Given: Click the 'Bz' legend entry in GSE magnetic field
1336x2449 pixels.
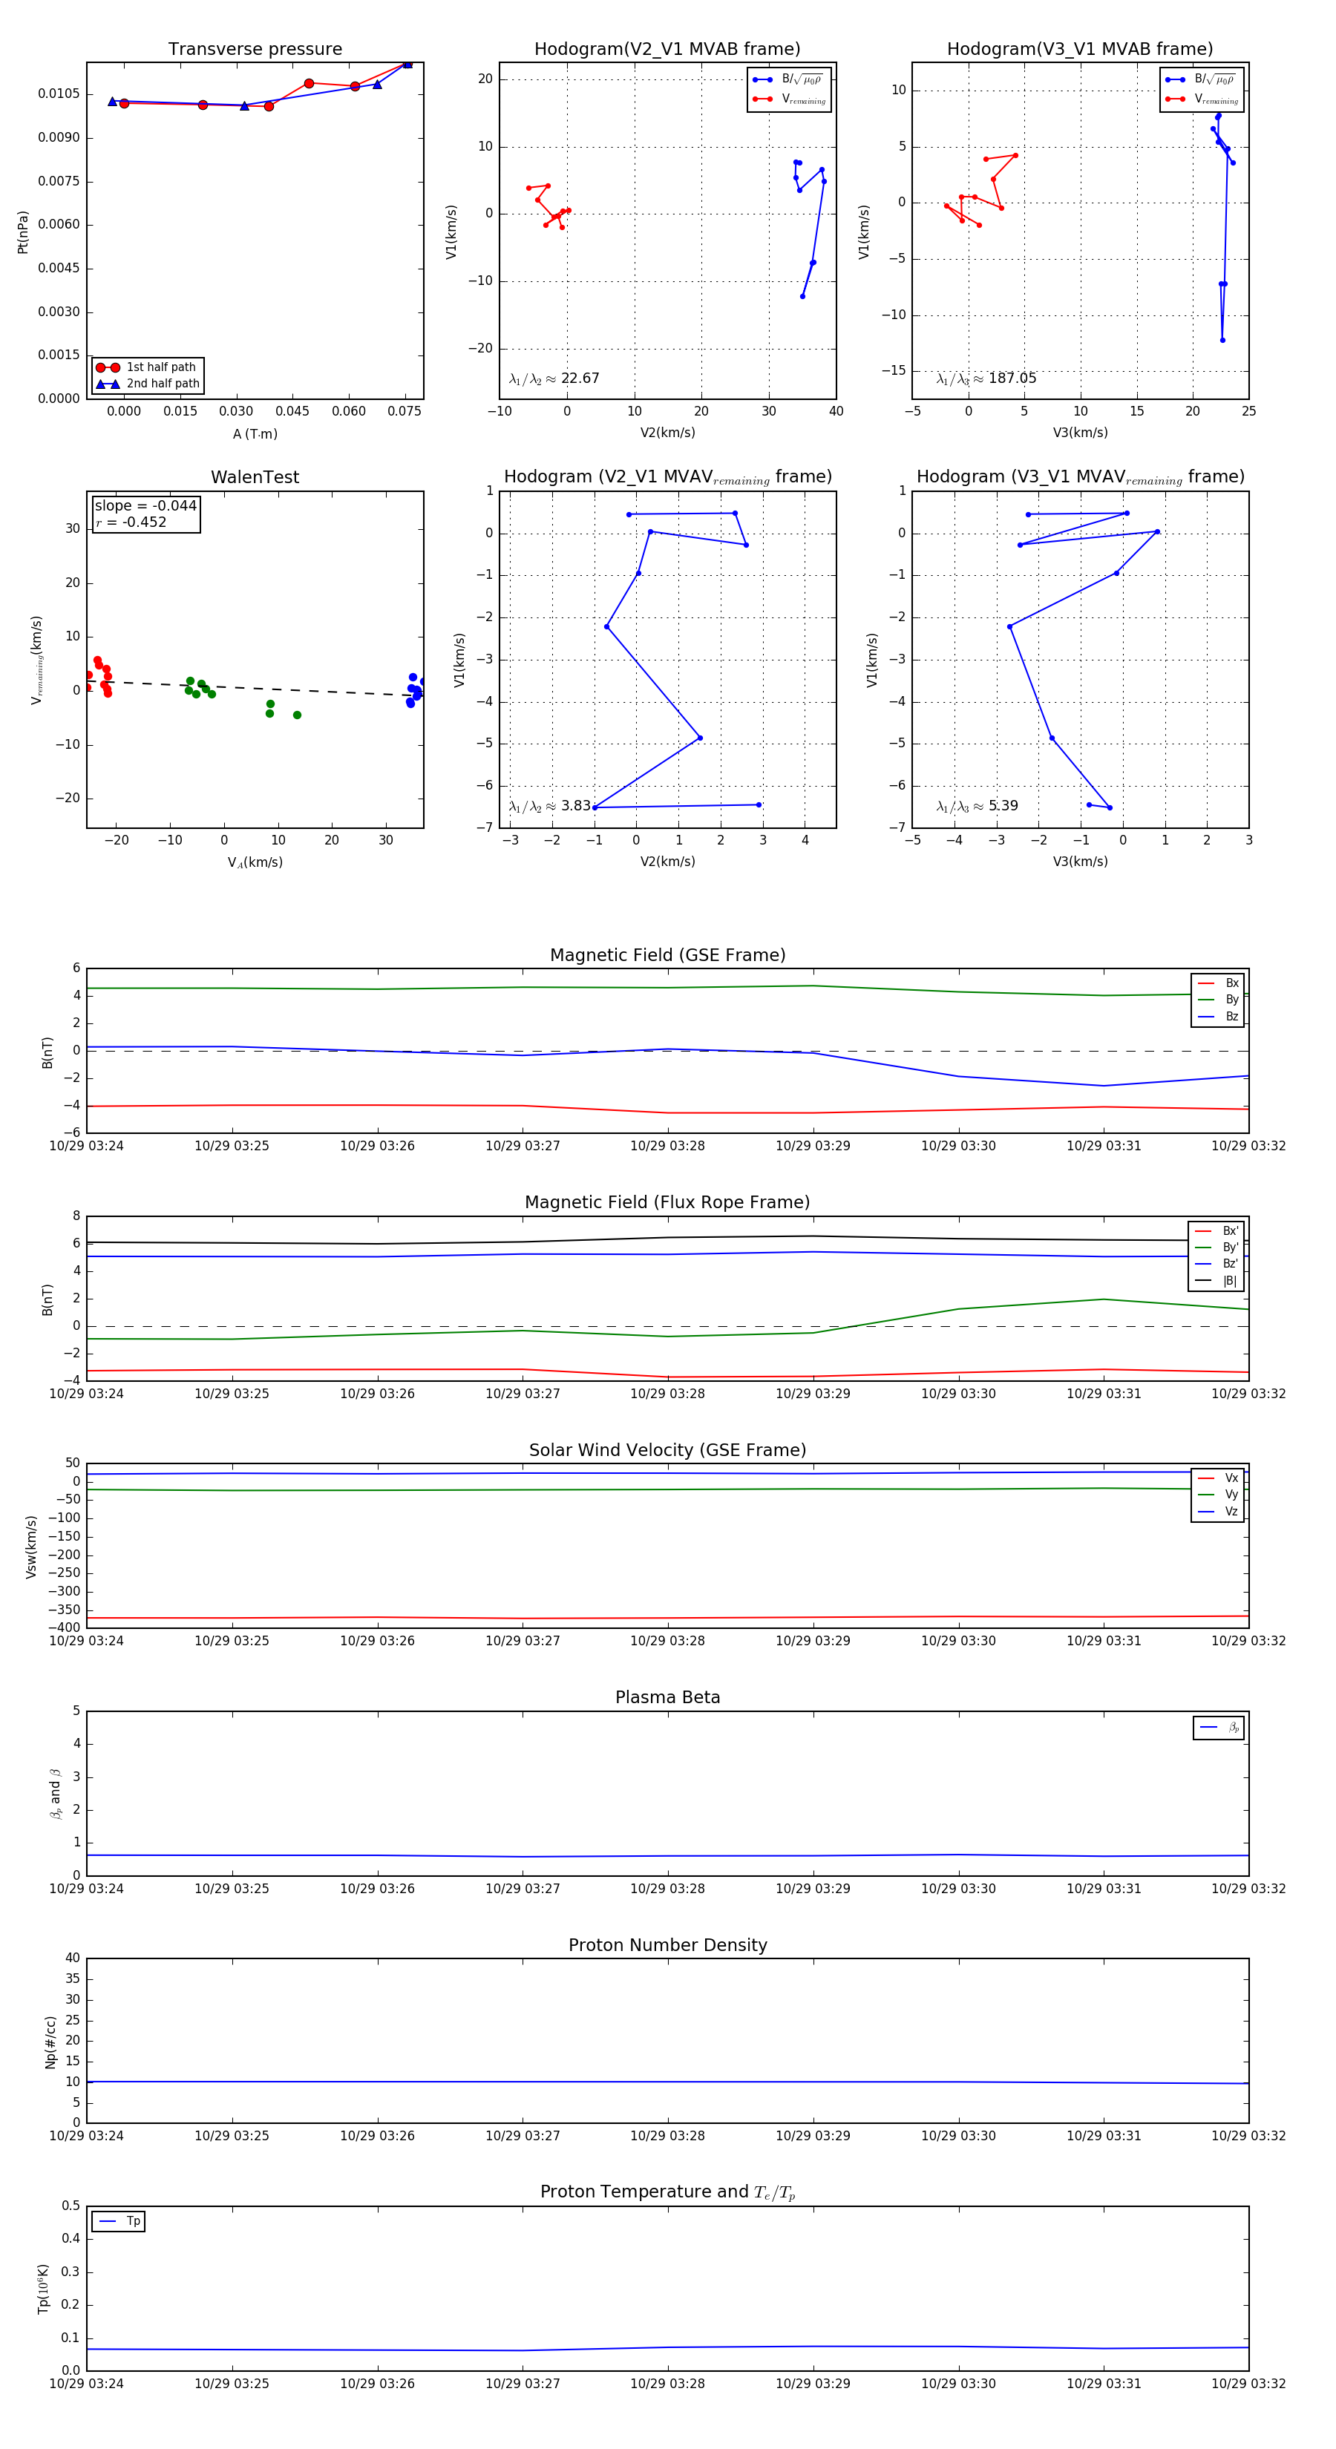Looking at the screenshot, I should pos(1218,1017).
